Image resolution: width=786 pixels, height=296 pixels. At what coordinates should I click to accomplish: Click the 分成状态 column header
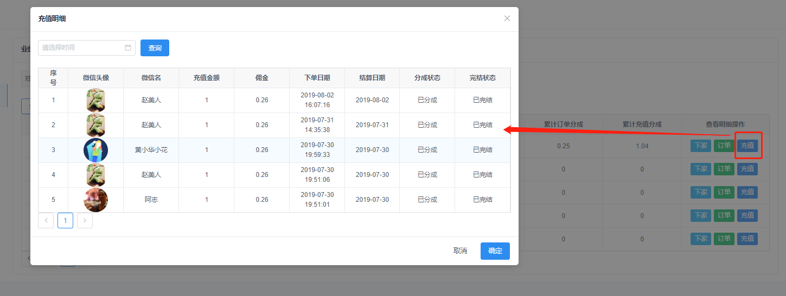point(427,77)
